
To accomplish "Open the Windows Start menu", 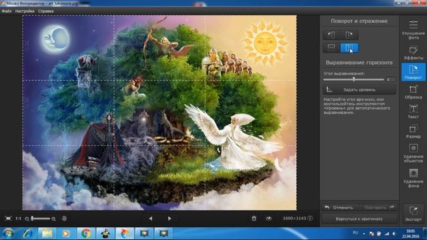I will 8,233.
